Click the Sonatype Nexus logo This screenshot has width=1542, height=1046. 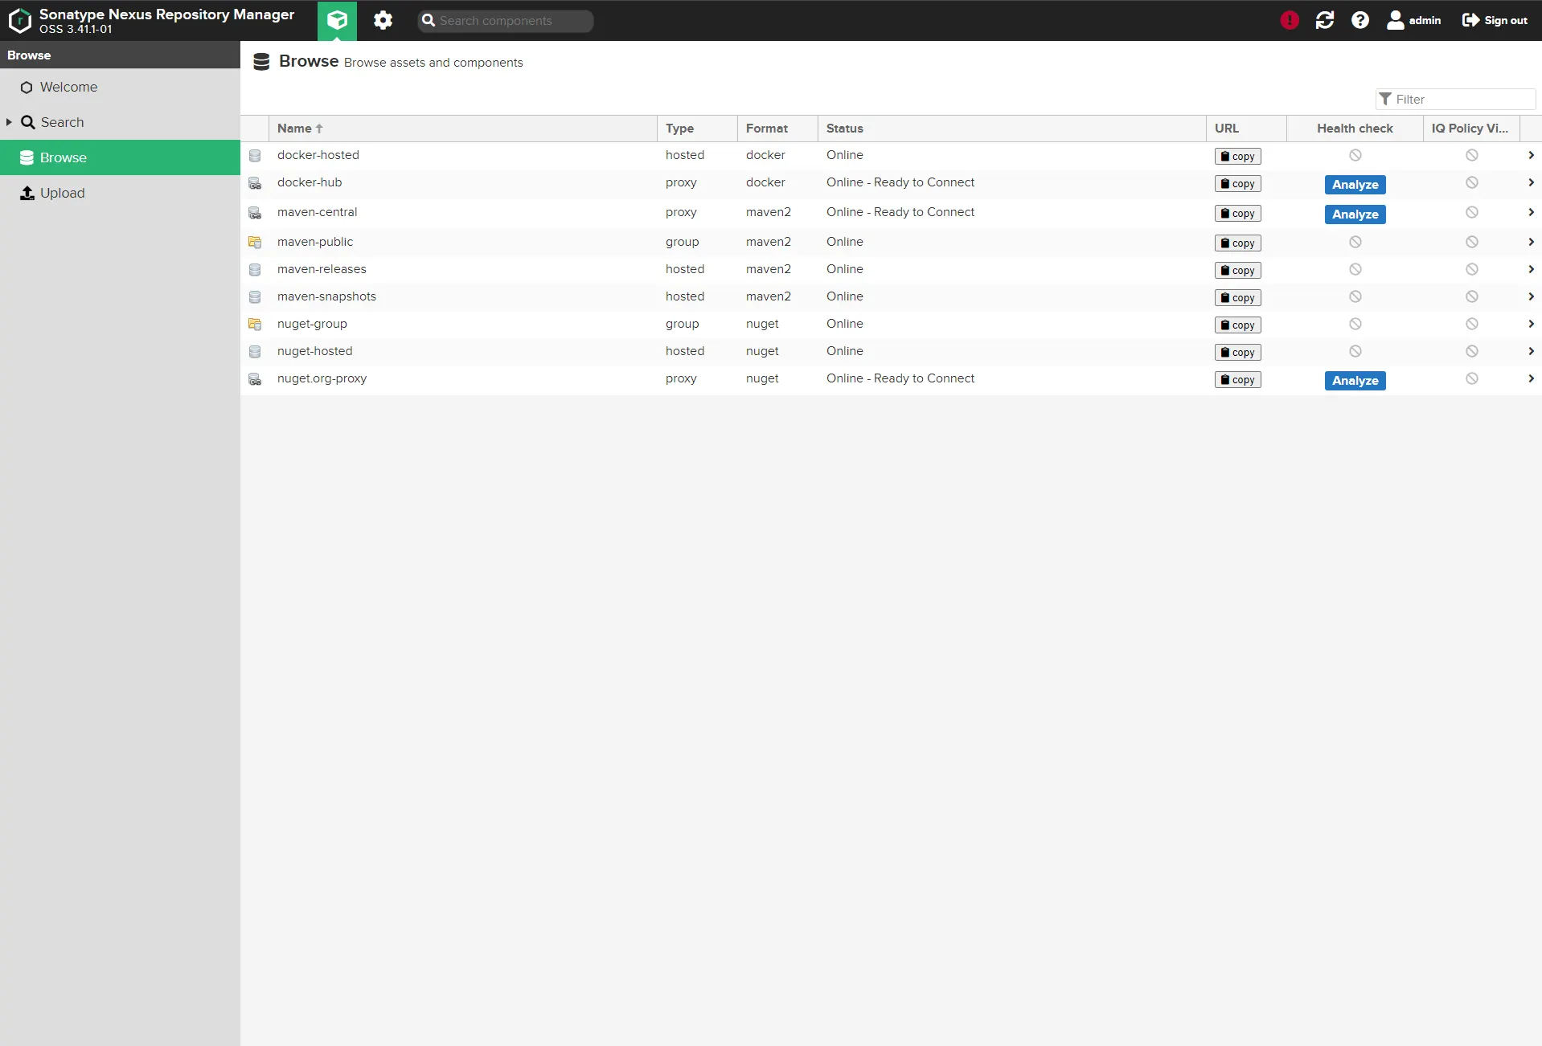pyautogui.click(x=19, y=20)
